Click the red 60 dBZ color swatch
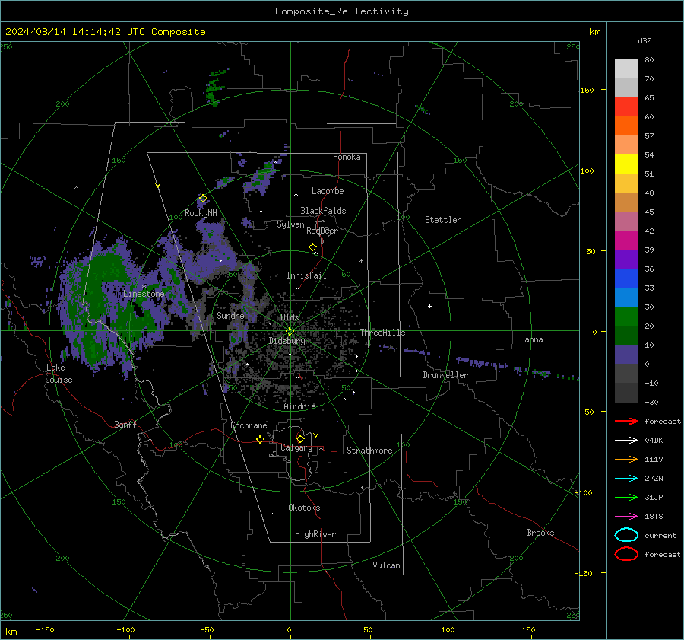This screenshot has height=640, width=684. point(626,107)
